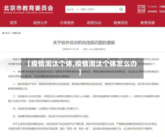This screenshot has height=137, width=165.
Task: Go to 政民互动 navigation menu
Action: [94, 23]
